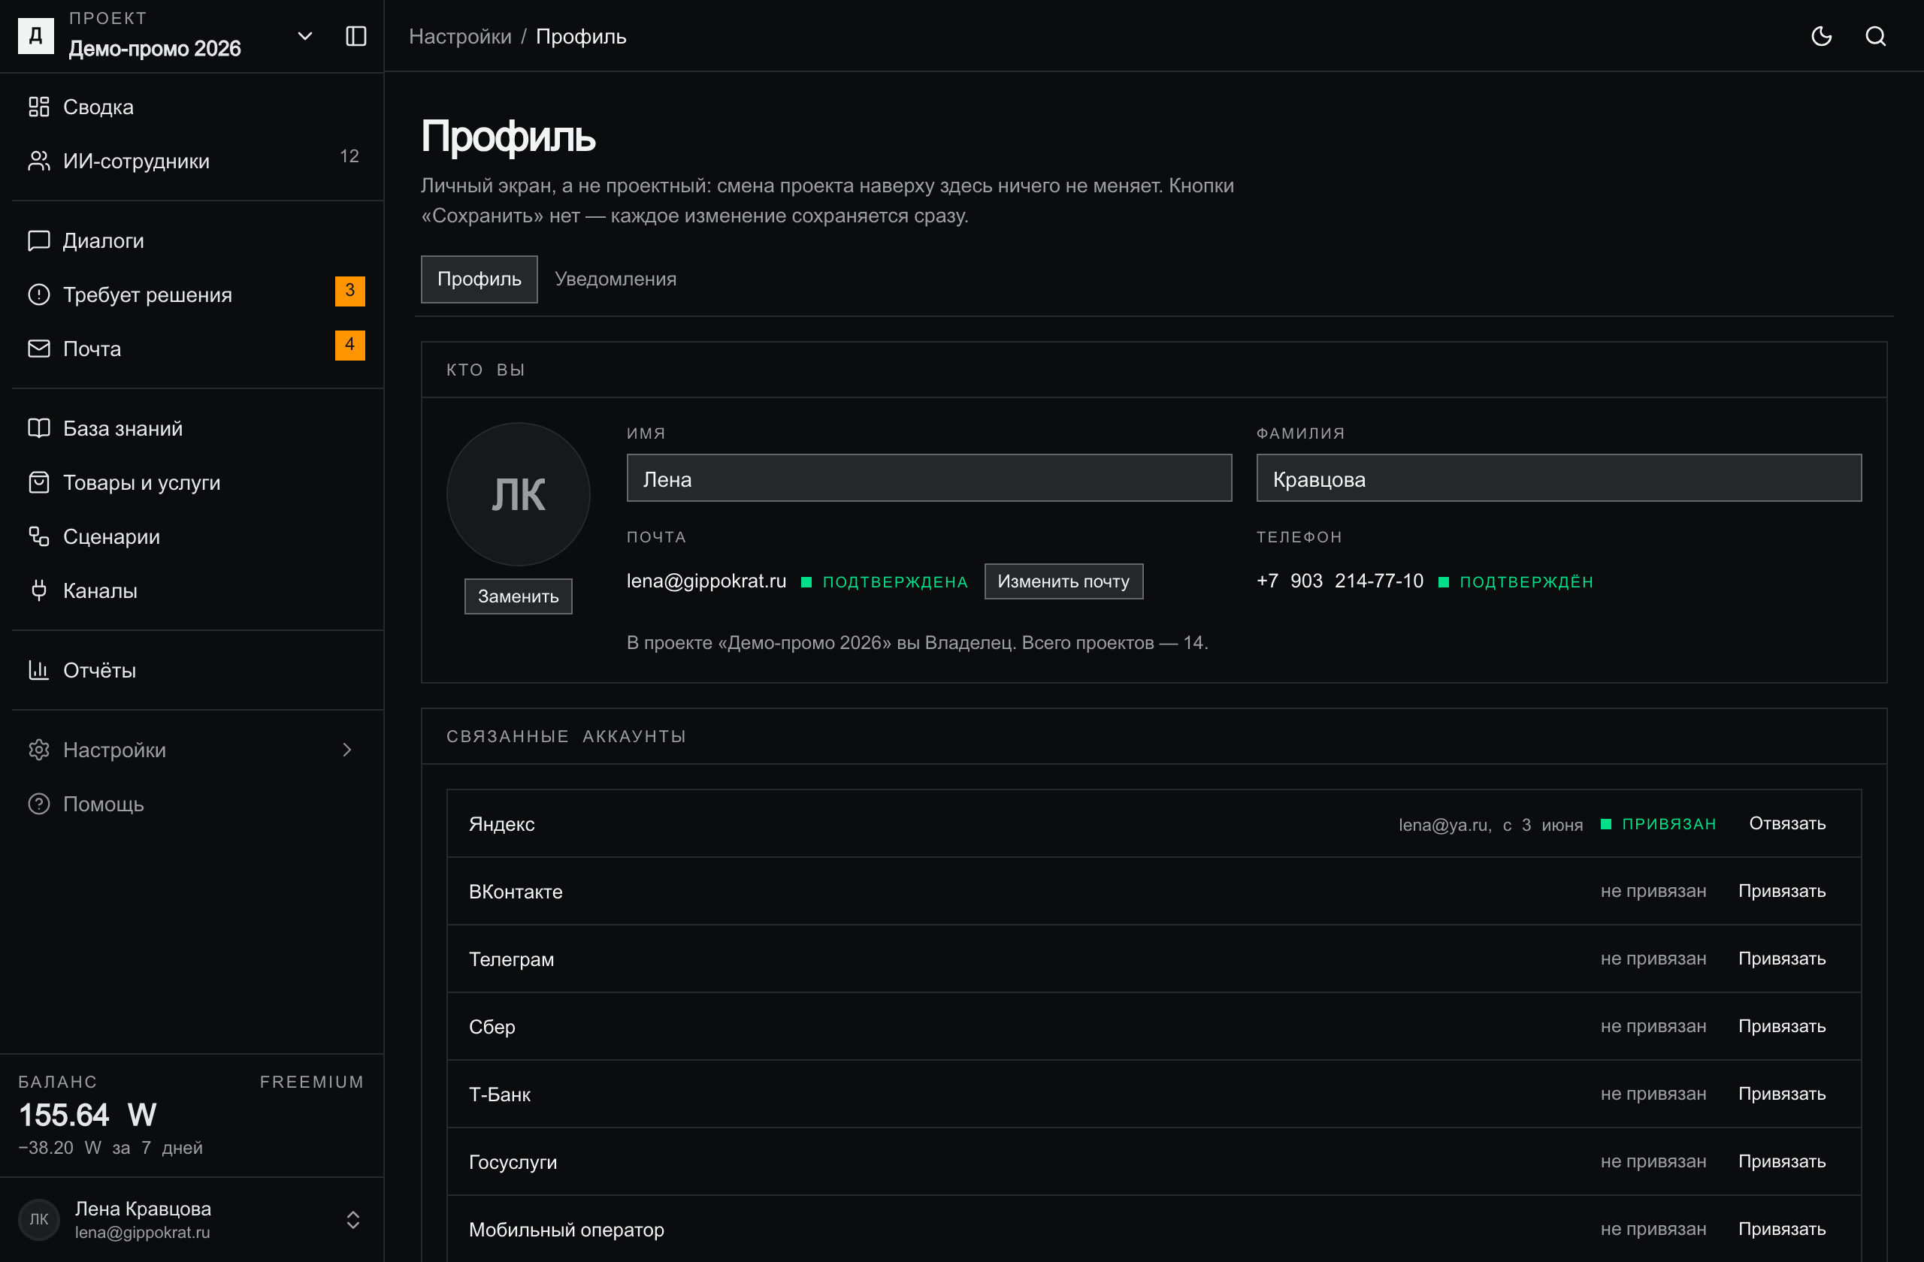Click Настройки gear icon

tap(39, 750)
